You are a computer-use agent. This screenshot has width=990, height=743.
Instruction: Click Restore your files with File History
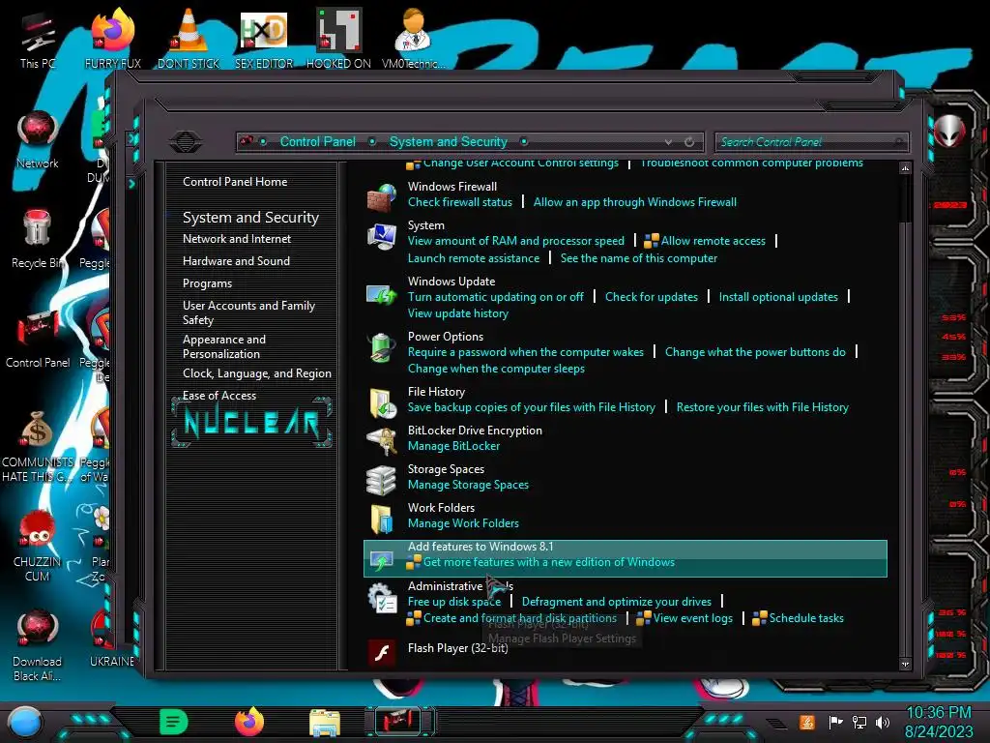click(762, 407)
